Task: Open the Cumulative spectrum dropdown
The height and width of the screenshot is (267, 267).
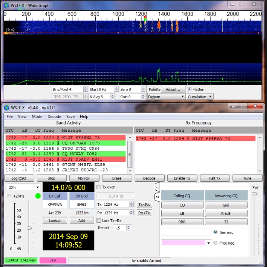Action: pyautogui.click(x=200, y=97)
